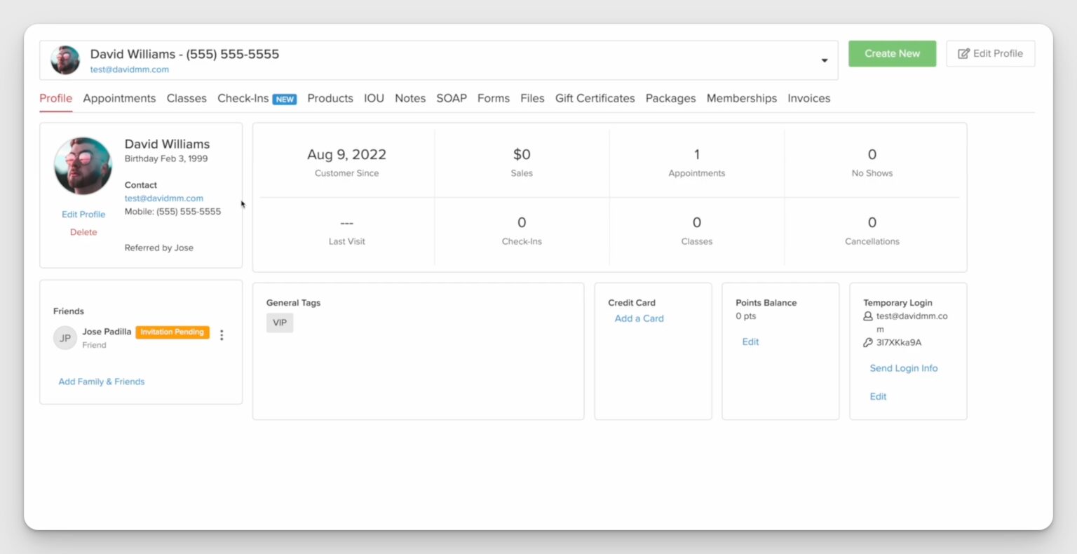Viewport: 1077px width, 554px height.
Task: Click the user icon under Temporary Login
Action: 868,316
